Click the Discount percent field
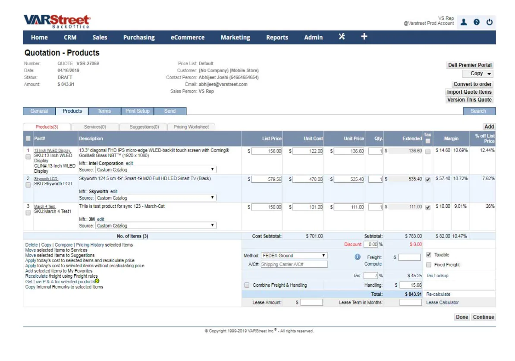 (x=371, y=244)
